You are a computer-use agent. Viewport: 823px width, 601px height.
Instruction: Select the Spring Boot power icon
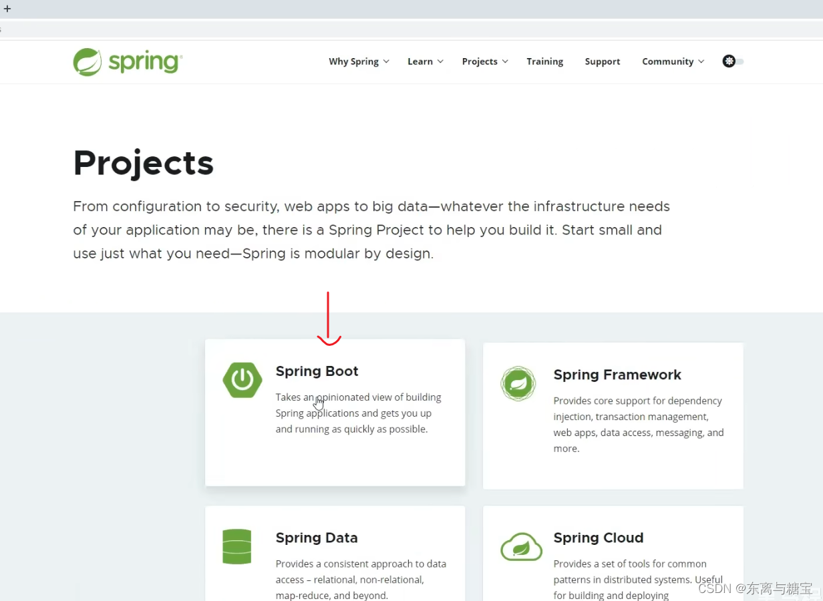(x=242, y=380)
